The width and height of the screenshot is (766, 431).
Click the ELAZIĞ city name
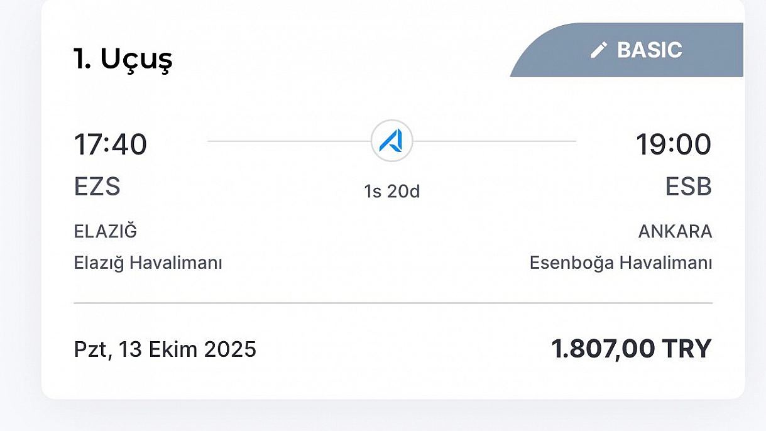106,231
